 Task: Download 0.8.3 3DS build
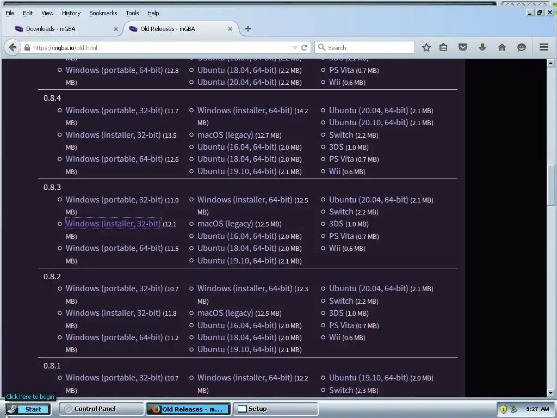point(336,224)
